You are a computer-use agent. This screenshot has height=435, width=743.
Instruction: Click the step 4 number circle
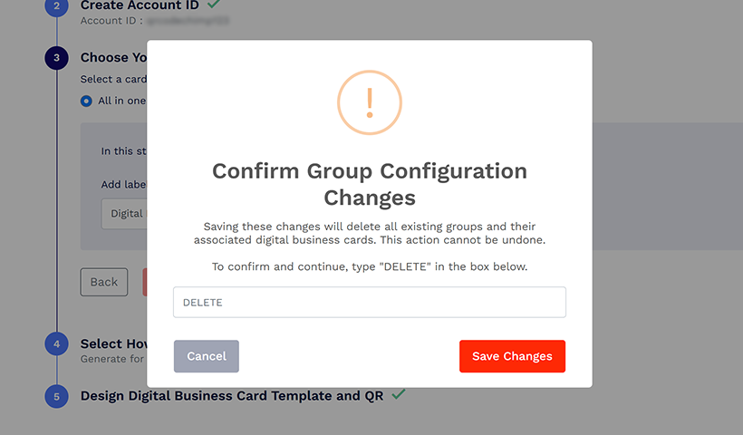pyautogui.click(x=56, y=344)
